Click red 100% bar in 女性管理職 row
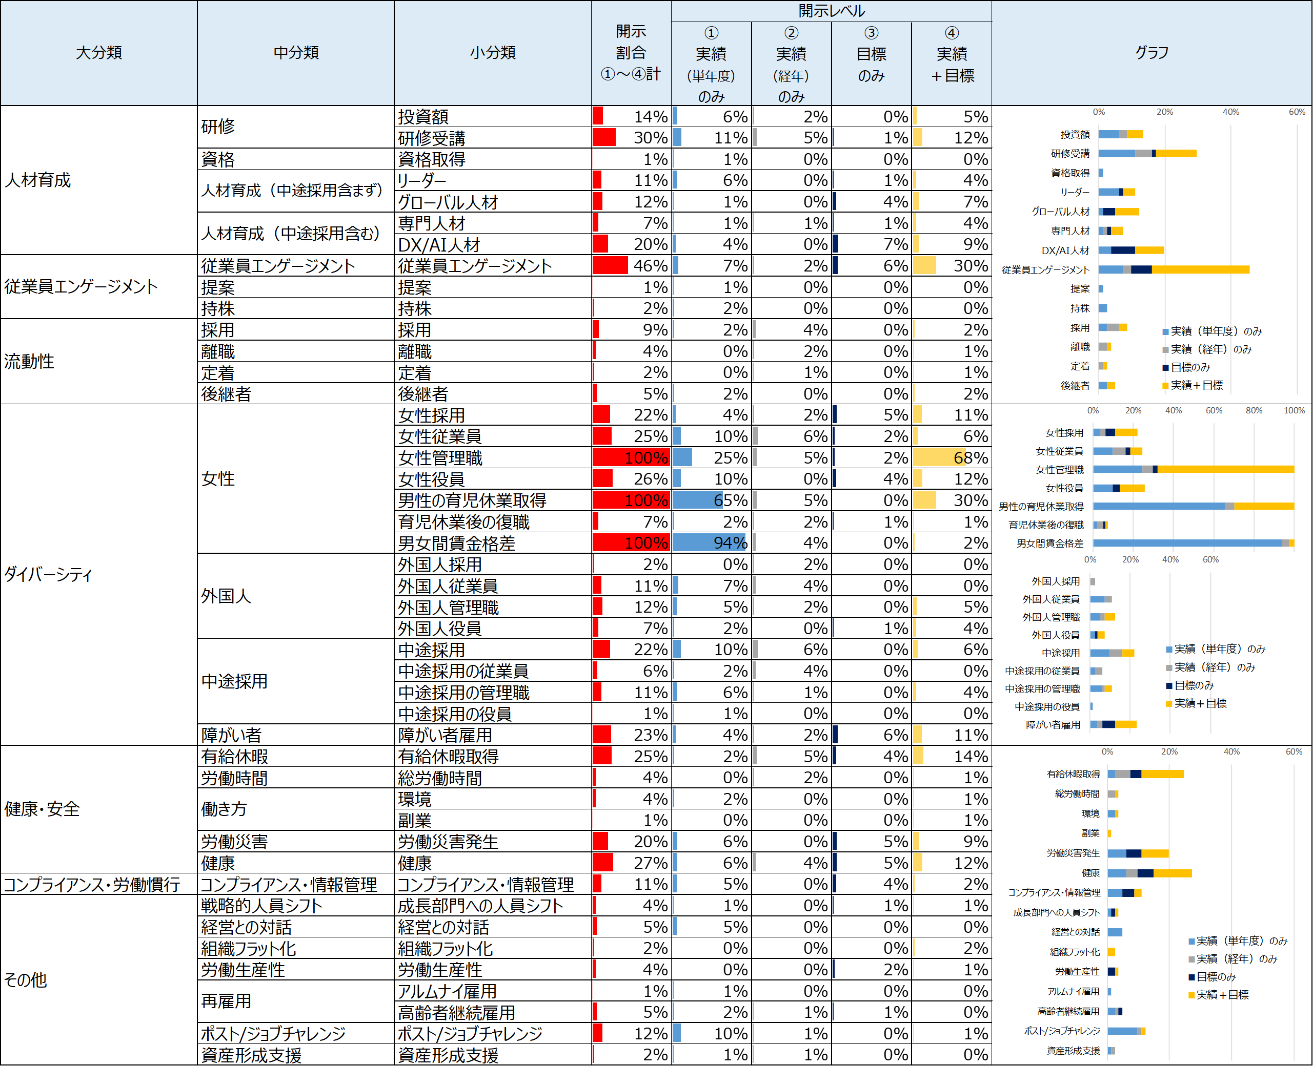1313x1066 pixels. pyautogui.click(x=631, y=457)
